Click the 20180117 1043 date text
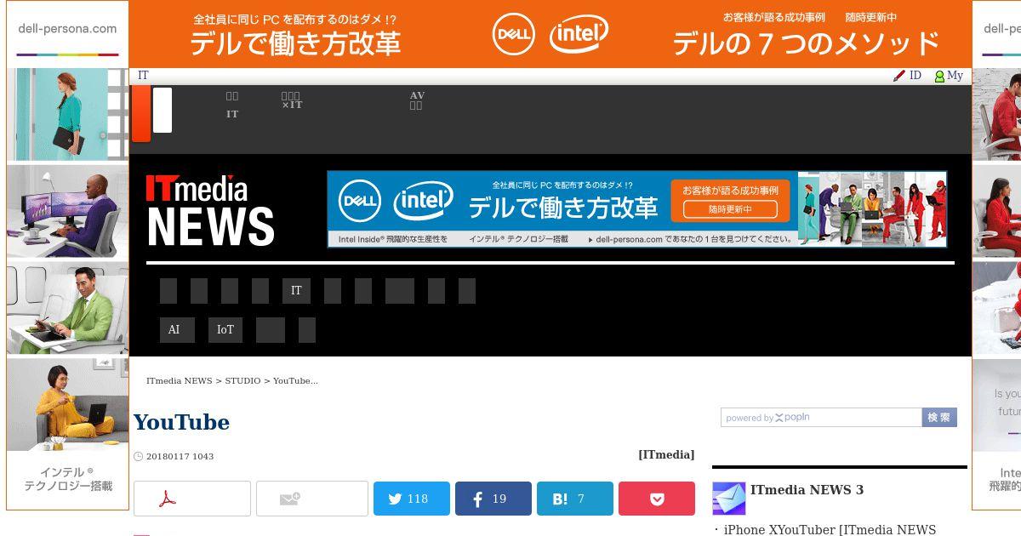Viewport: 1021px width, 536px height. pos(180,457)
